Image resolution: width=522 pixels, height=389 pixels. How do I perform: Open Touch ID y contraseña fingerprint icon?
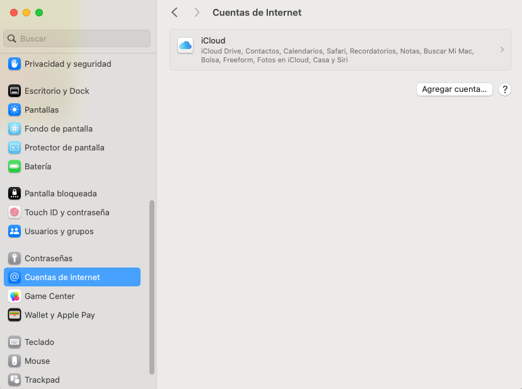[x=14, y=212]
